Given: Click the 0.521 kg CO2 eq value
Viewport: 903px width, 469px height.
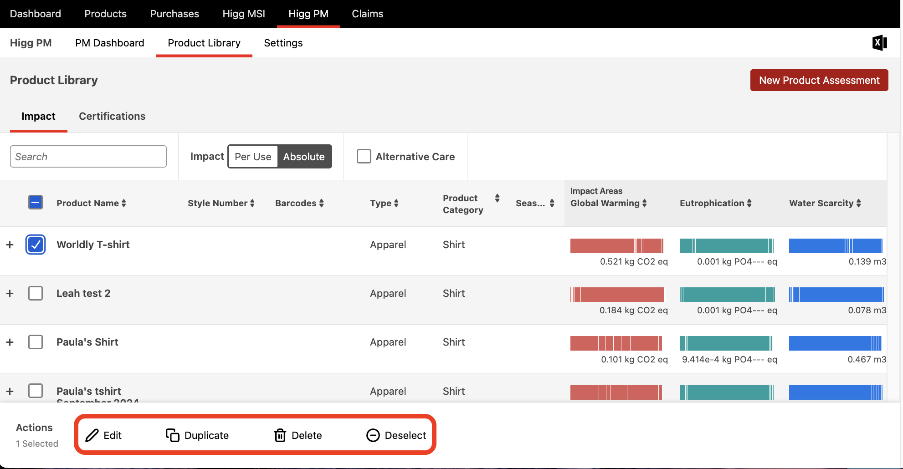Looking at the screenshot, I should (x=634, y=261).
